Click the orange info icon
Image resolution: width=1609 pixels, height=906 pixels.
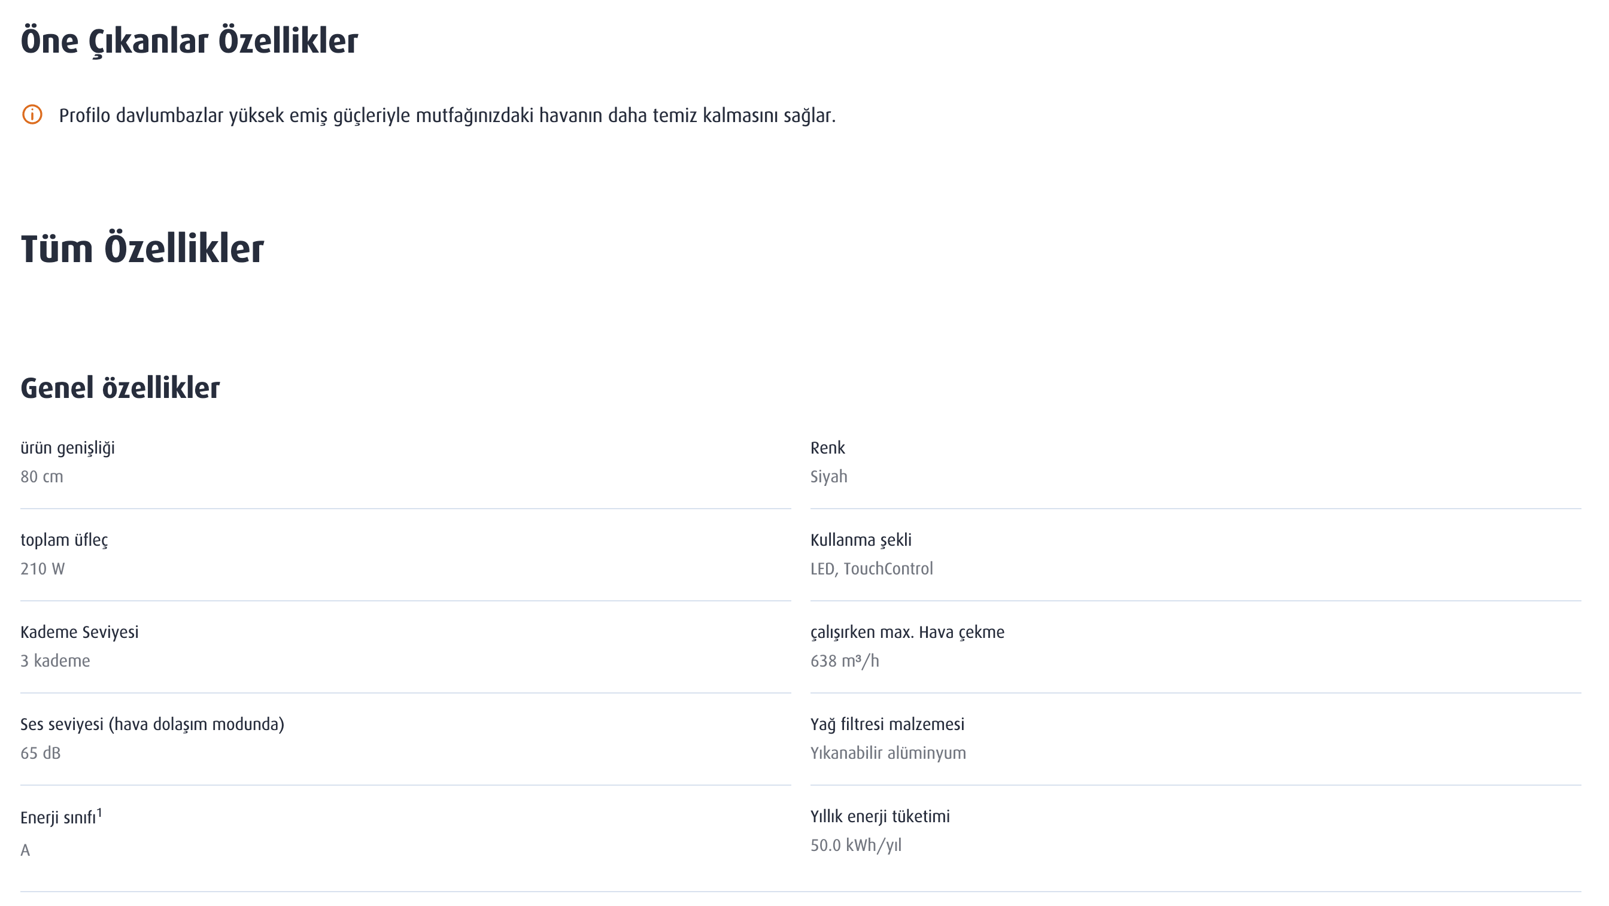[32, 115]
